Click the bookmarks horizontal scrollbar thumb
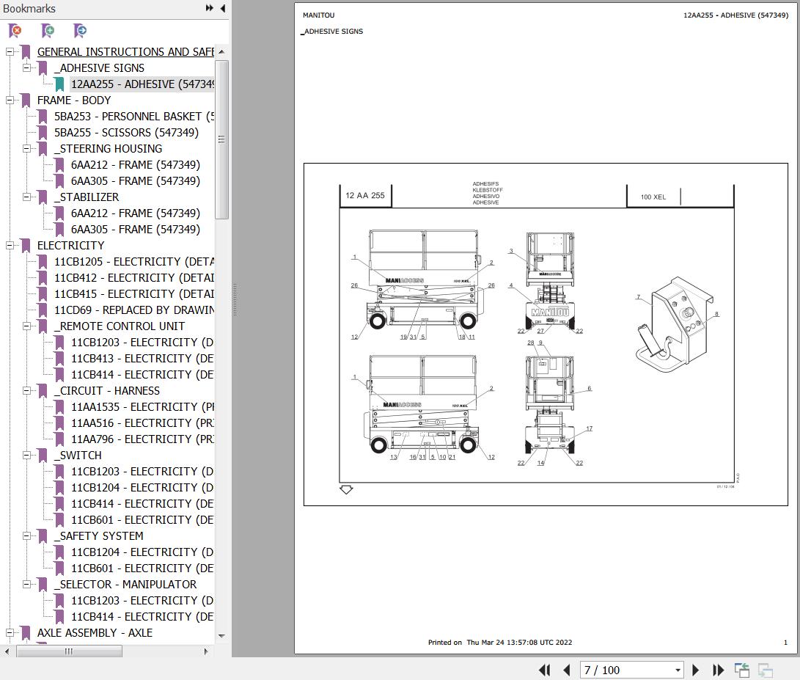This screenshot has width=800, height=680. [x=69, y=651]
